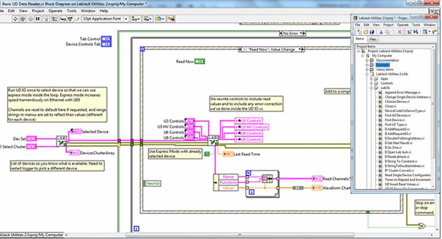The height and width of the screenshot is (239, 442).
Task: Expand the Documentation folder in project tree
Action: tap(367, 60)
